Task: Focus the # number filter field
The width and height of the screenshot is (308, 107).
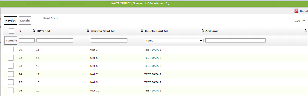Action: point(27,40)
